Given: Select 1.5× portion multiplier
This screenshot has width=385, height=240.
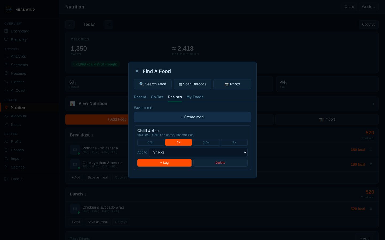Looking at the screenshot, I should 206,142.
